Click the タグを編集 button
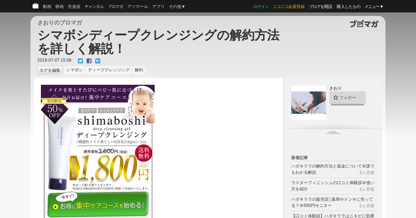This screenshot has width=416, height=218. pos(50,70)
